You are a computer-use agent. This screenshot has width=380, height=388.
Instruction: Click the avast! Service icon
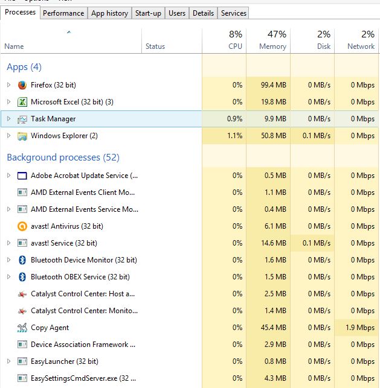22,243
